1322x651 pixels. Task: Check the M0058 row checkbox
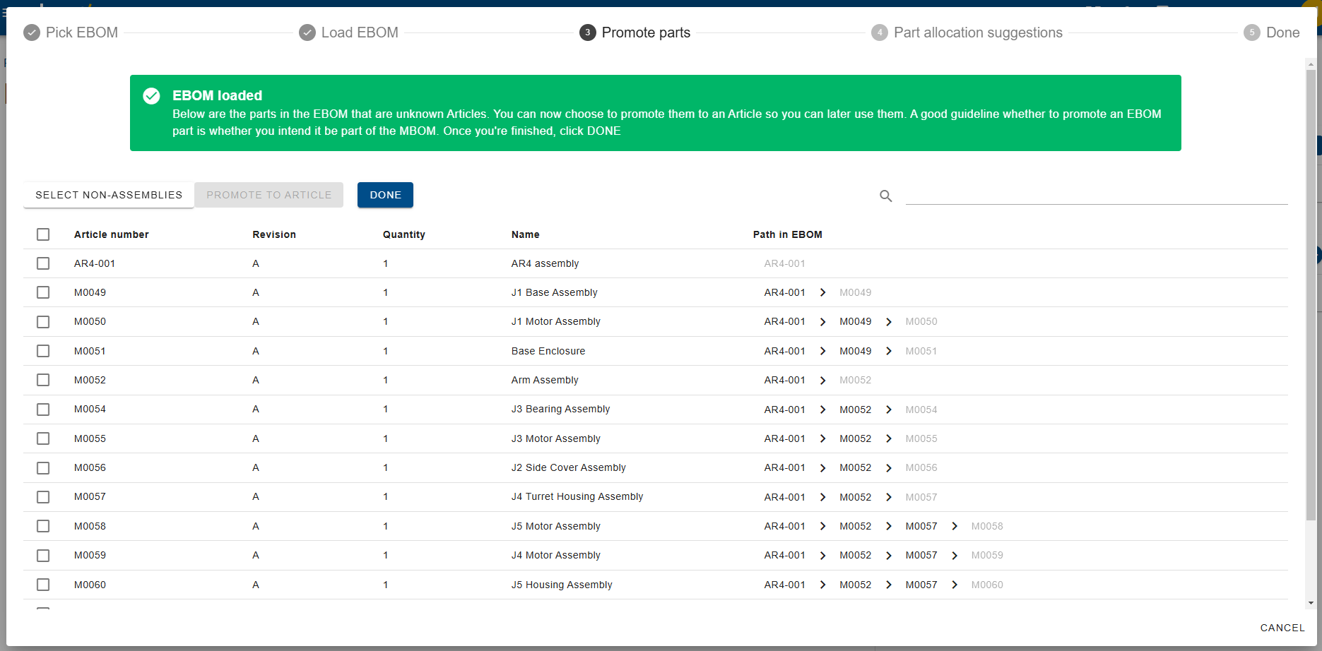(x=43, y=526)
